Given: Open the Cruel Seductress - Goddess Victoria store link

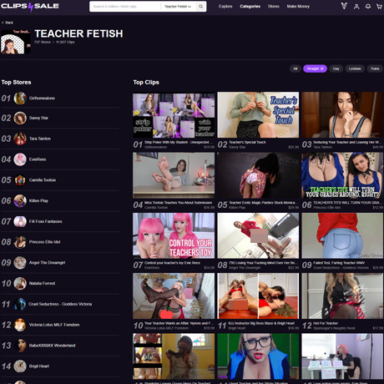Looking at the screenshot, I should click(60, 304).
